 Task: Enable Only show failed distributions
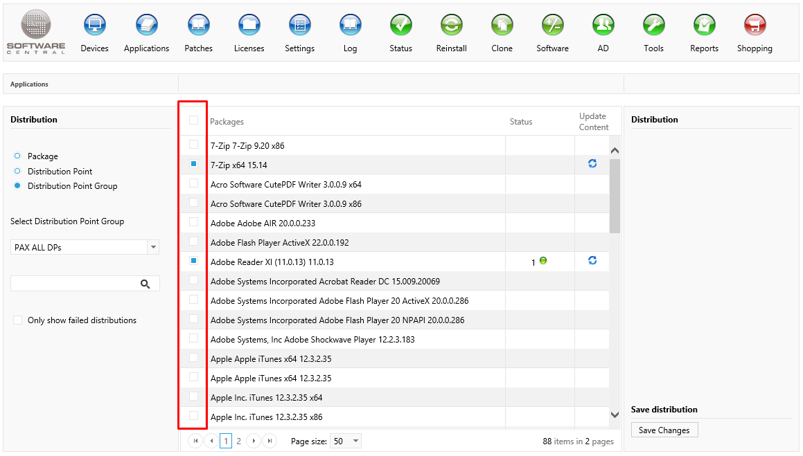(x=18, y=320)
